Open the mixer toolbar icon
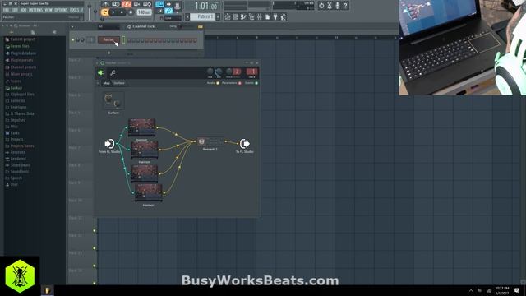526x296 pixels. 260,16
